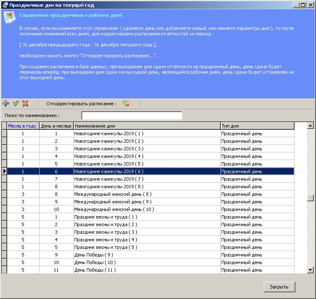
Task: Click the notebook icon in the header
Action: coord(9,19)
